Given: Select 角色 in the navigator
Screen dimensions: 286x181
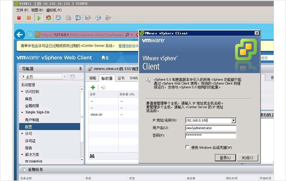Looking at the screenshot, I should 29,99.
